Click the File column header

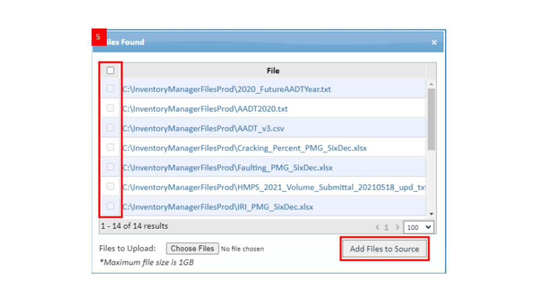[x=273, y=71]
